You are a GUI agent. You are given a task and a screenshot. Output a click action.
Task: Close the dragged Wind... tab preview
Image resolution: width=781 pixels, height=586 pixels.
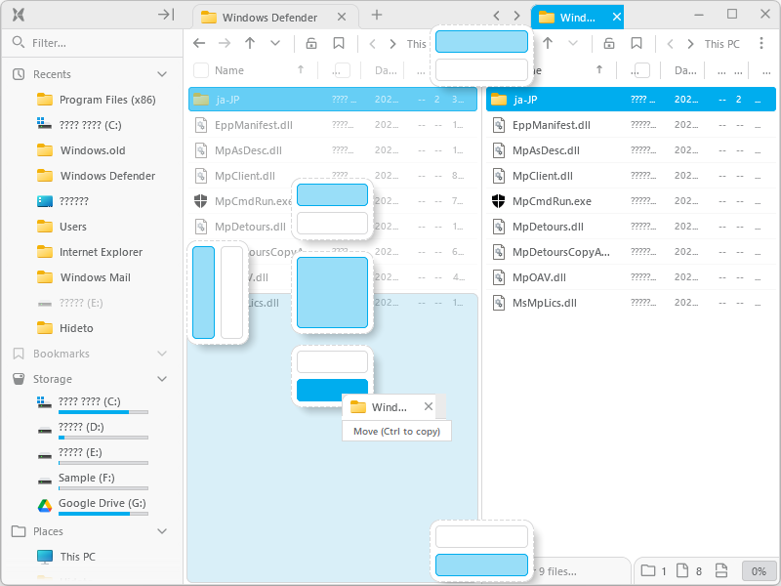click(x=429, y=406)
